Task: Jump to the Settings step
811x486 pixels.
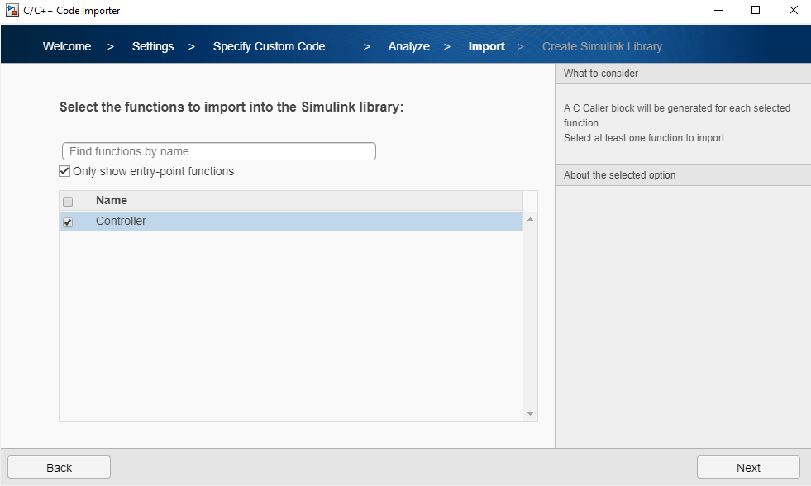Action: (153, 46)
